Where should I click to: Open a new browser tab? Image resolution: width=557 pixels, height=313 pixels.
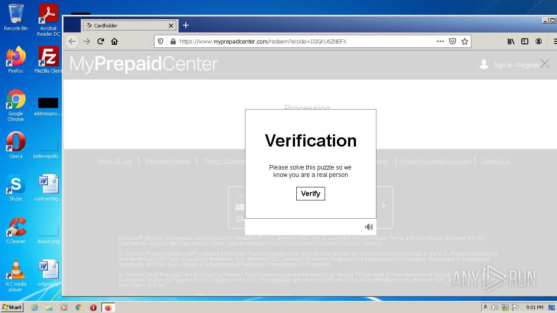[x=186, y=25]
